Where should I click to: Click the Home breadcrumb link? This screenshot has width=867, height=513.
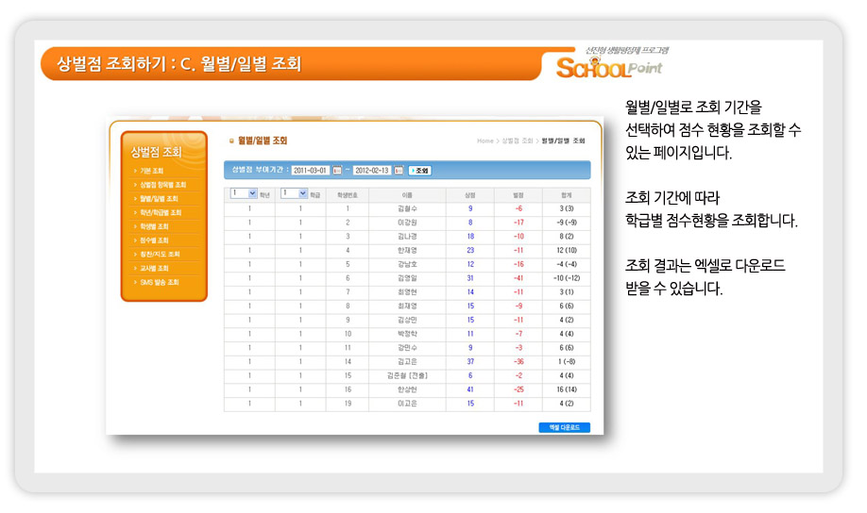[x=484, y=141]
